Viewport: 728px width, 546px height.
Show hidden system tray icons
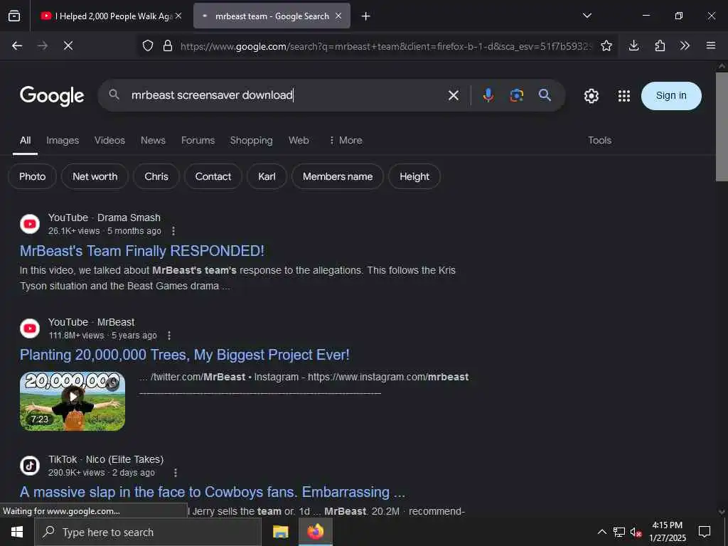[601, 532]
